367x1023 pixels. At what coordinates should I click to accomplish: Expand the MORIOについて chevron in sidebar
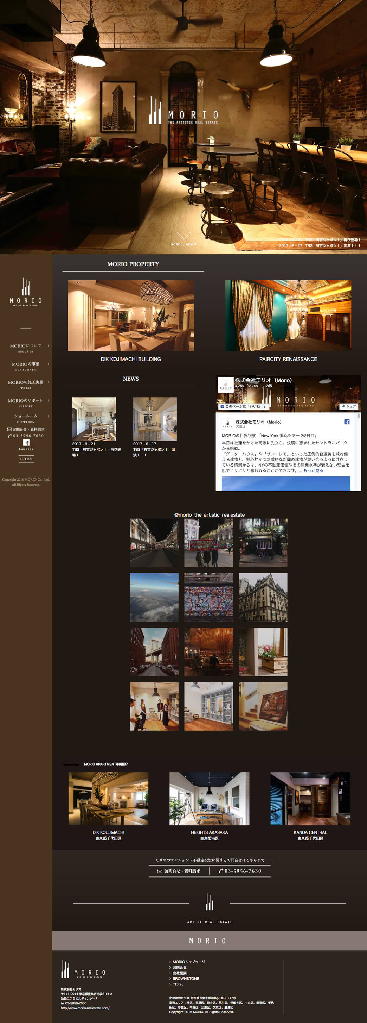49,346
